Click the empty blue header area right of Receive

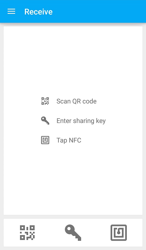point(99,11)
